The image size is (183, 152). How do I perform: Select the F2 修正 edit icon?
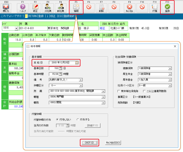click(35, 8)
